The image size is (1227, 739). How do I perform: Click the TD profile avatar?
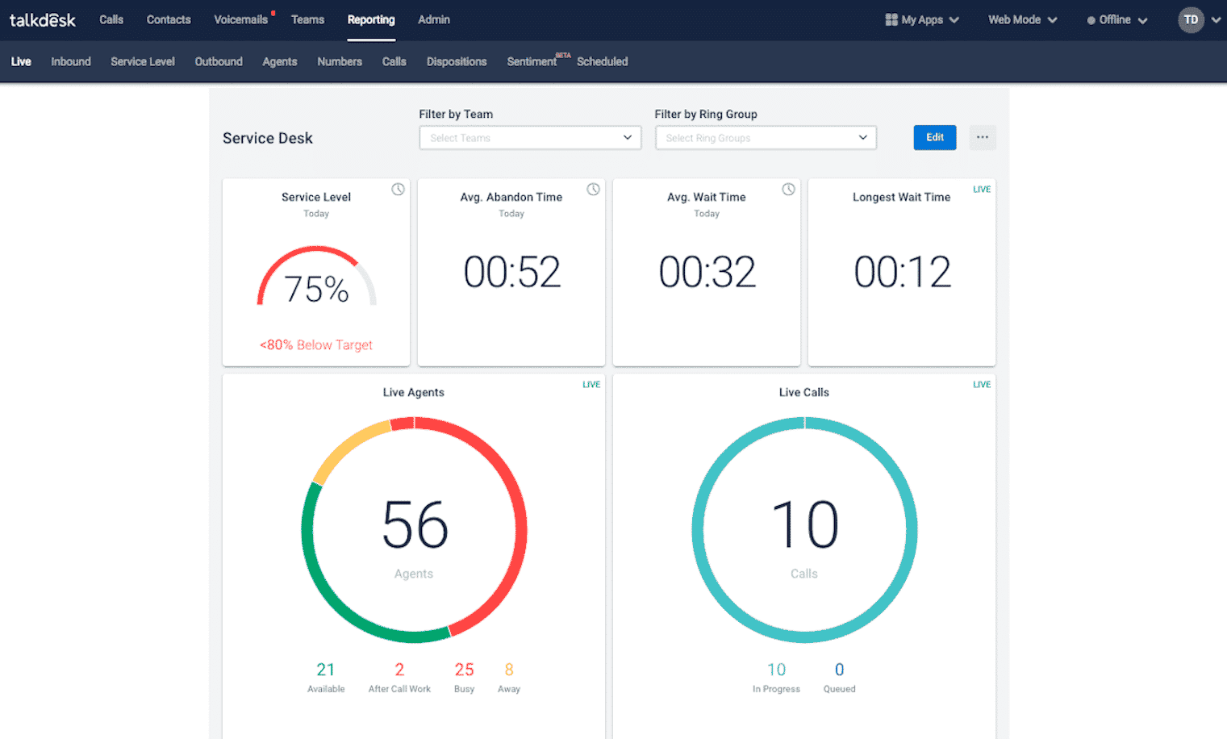click(1192, 19)
